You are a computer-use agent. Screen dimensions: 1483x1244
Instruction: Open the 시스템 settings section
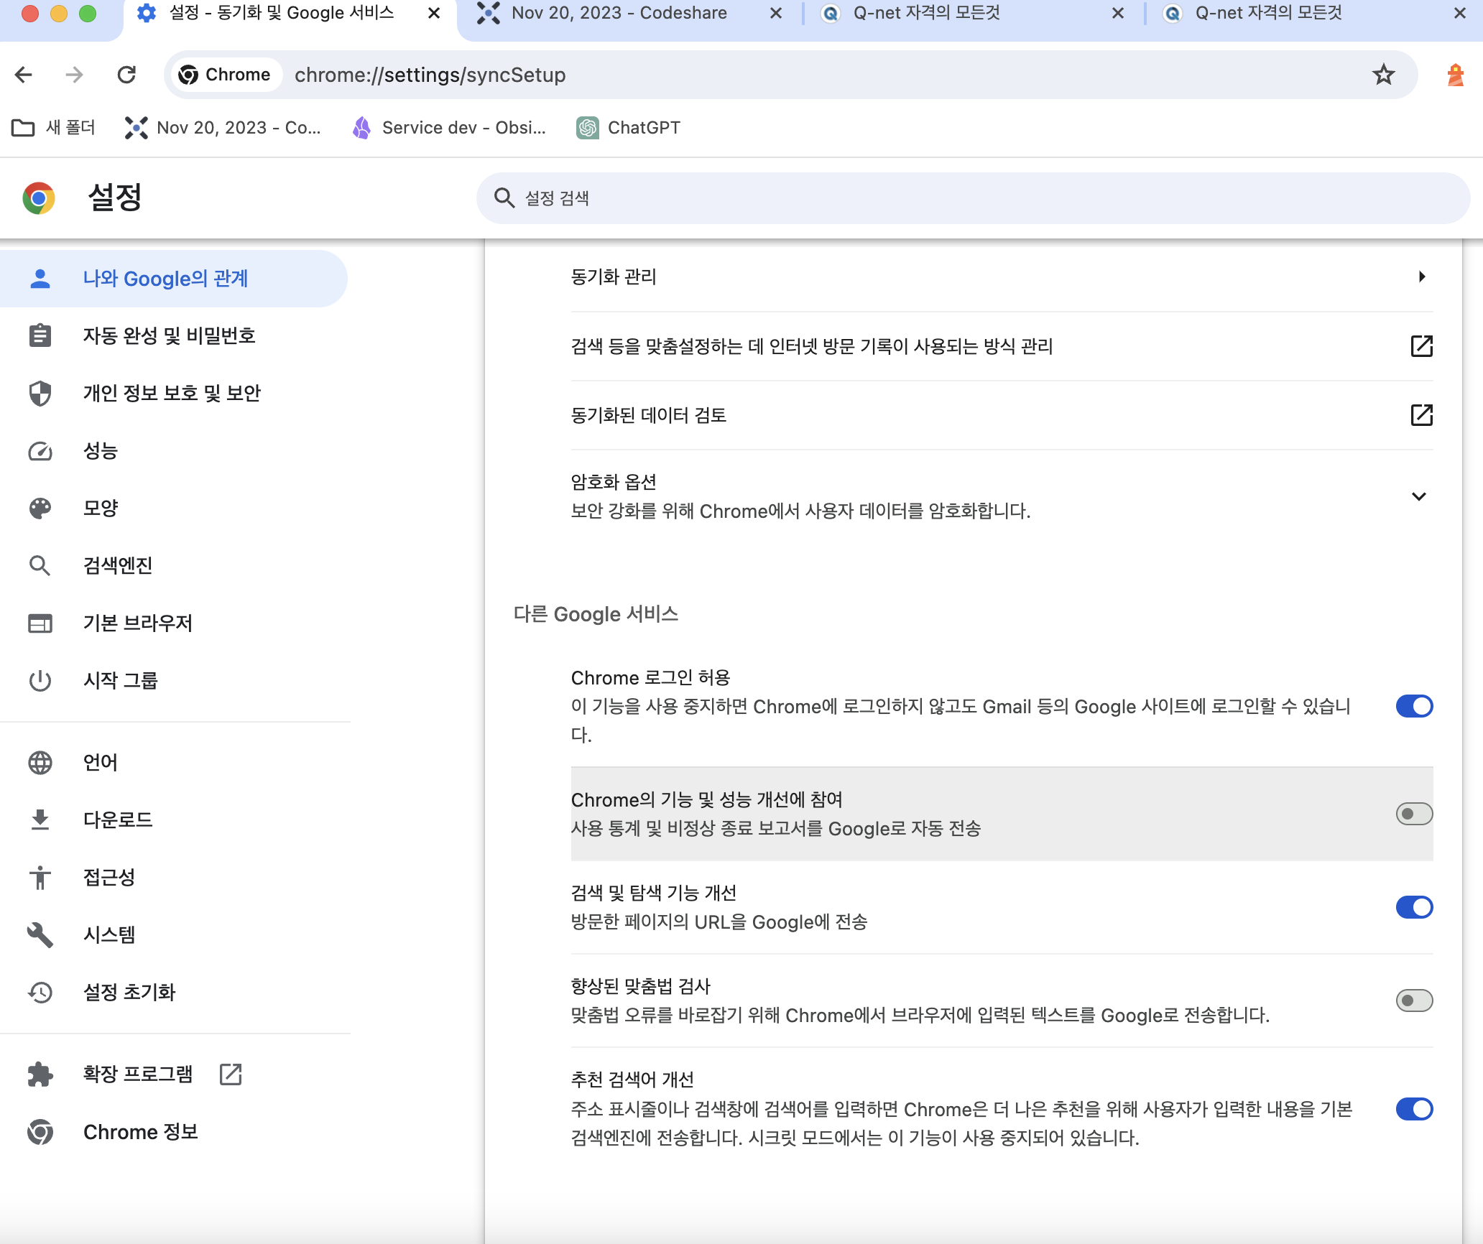tap(174, 934)
